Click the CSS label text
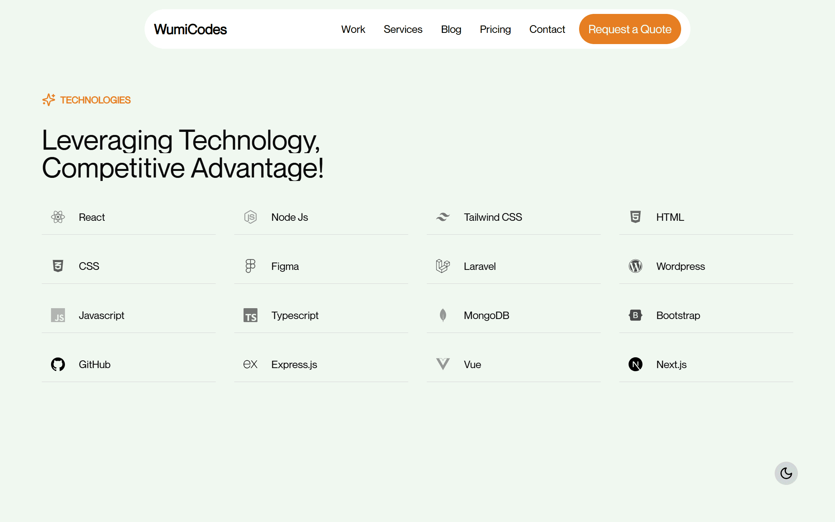 (89, 266)
